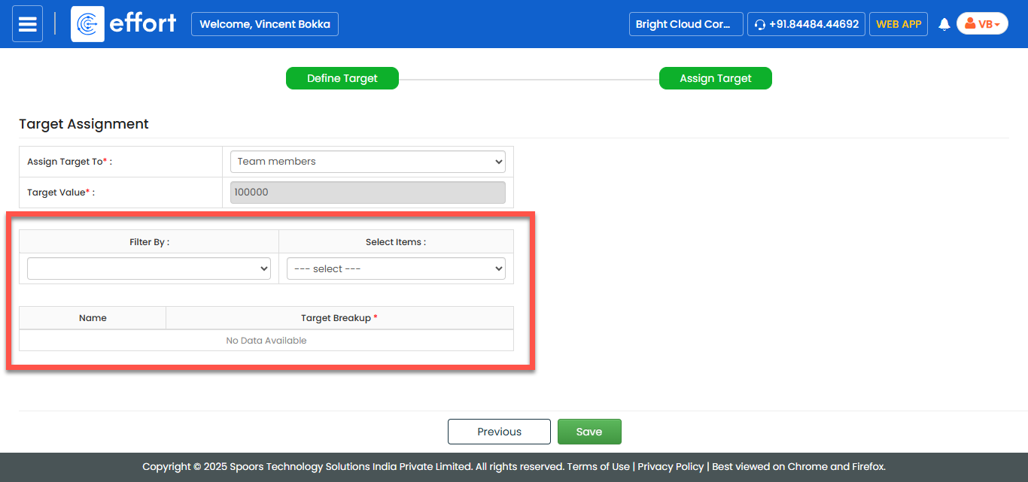This screenshot has height=482, width=1028.
Task: Click the headset support phone number
Action: pyautogui.click(x=806, y=24)
